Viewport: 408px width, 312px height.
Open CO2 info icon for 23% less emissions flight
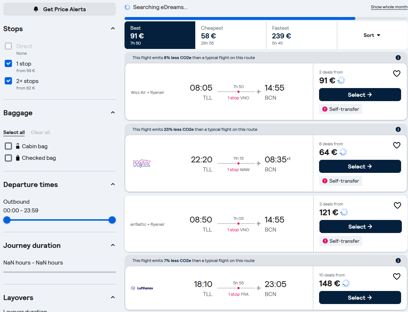[x=398, y=129]
